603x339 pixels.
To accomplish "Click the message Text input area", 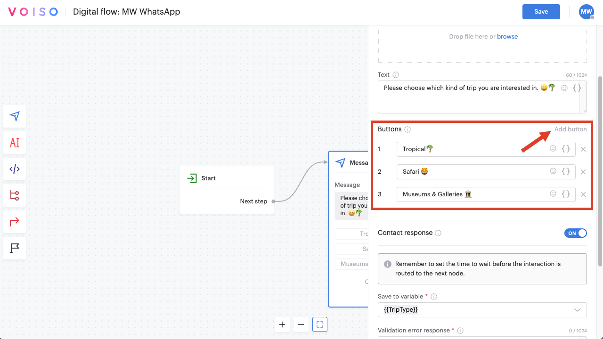I will 482,97.
